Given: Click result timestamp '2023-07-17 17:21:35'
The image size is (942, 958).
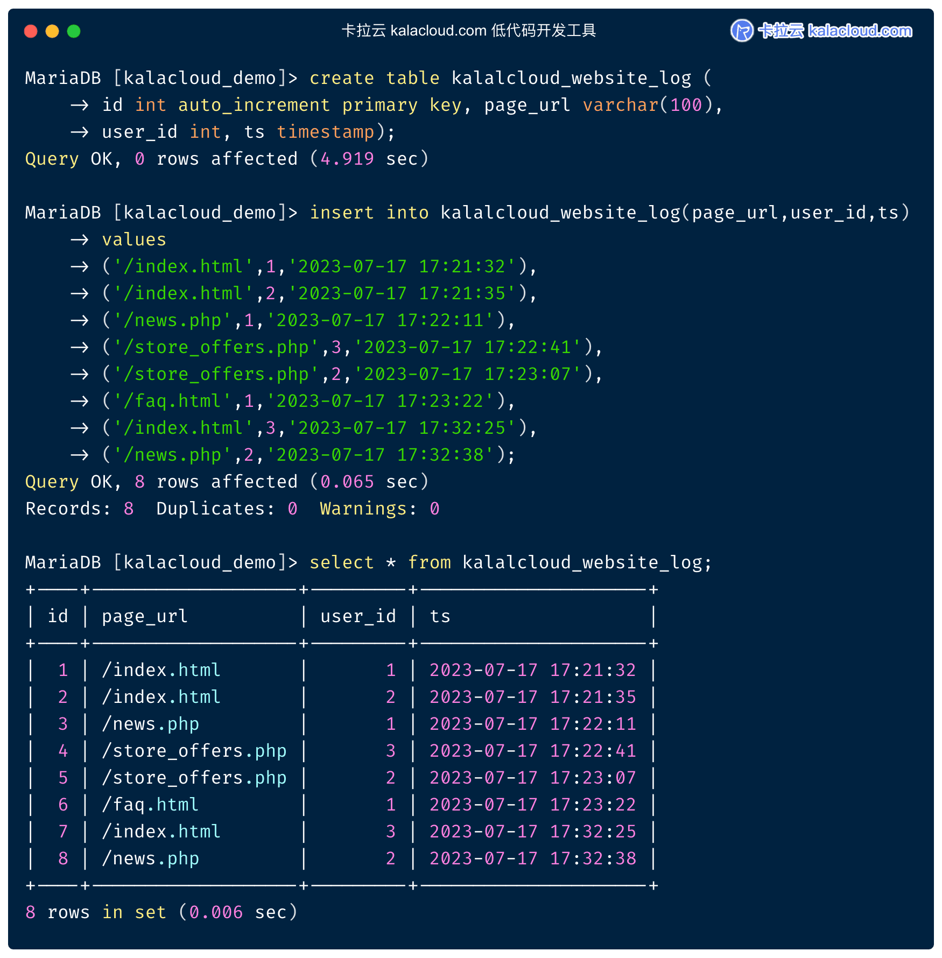Looking at the screenshot, I should 532,697.
